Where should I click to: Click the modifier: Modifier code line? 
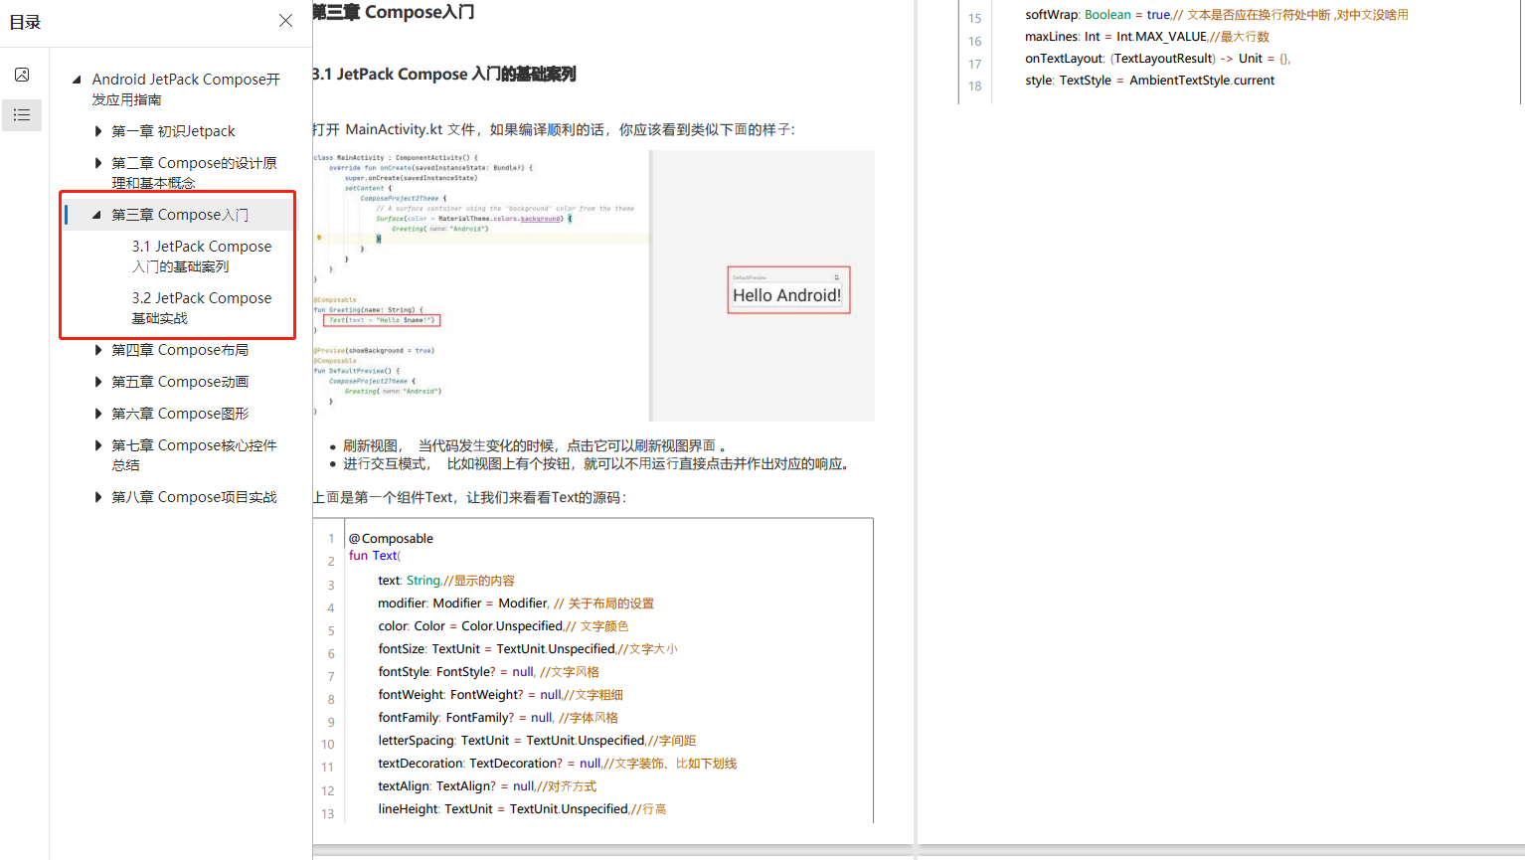[516, 603]
